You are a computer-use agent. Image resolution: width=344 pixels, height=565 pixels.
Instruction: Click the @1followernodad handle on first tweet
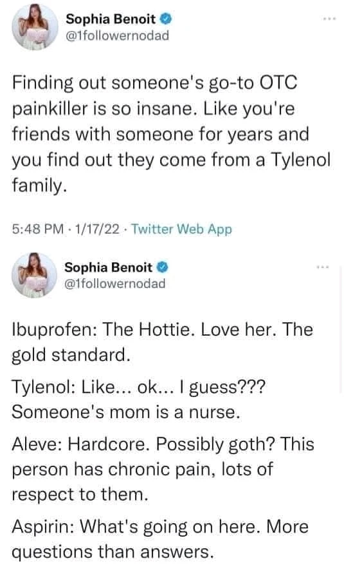117,35
